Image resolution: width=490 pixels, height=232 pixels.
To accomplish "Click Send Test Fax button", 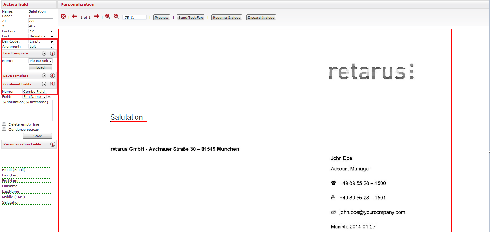I will pyautogui.click(x=190, y=18).
